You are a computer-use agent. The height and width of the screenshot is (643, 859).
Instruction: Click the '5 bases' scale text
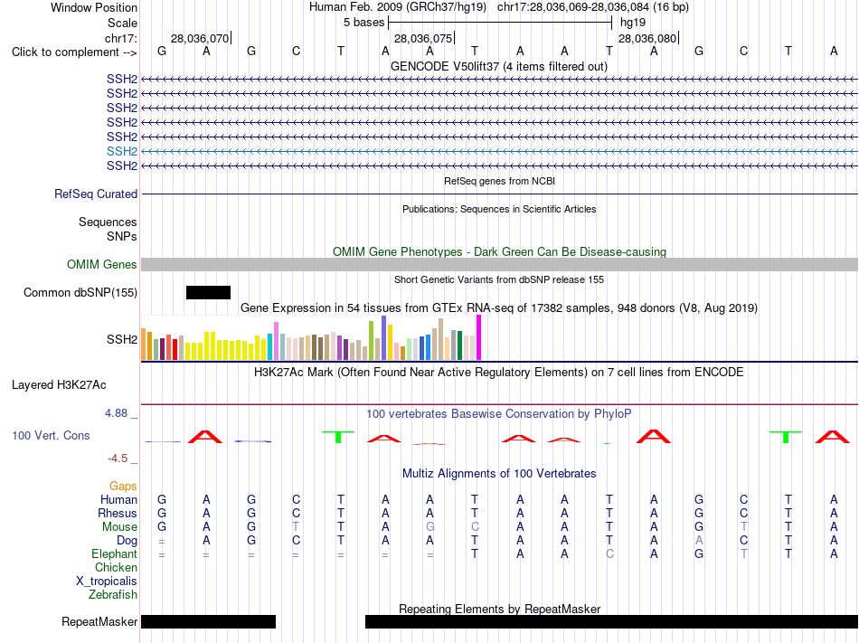click(363, 23)
